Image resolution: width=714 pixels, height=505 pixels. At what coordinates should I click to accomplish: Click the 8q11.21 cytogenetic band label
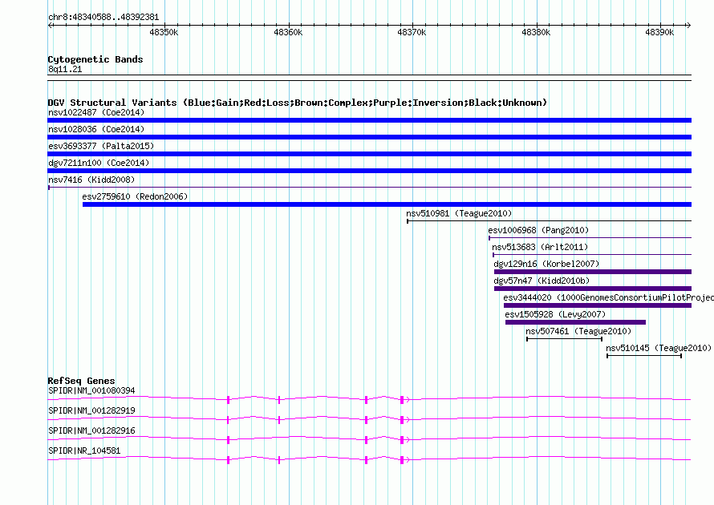pyautogui.click(x=65, y=69)
